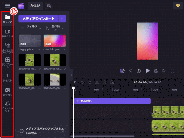Select the upper duck video clip
The height and width of the screenshot is (138, 184).
point(168,112)
